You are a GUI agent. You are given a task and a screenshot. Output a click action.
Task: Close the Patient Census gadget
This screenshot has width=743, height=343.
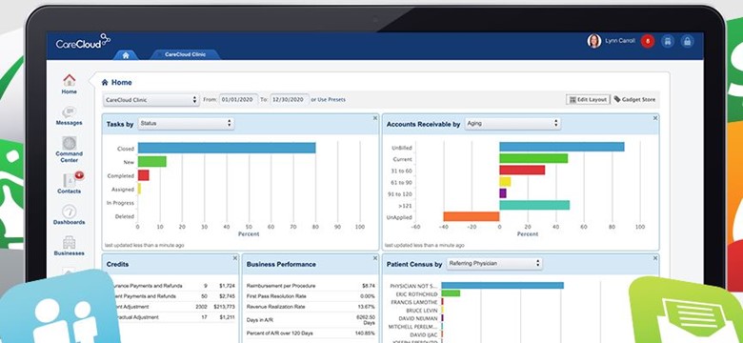(x=655, y=258)
